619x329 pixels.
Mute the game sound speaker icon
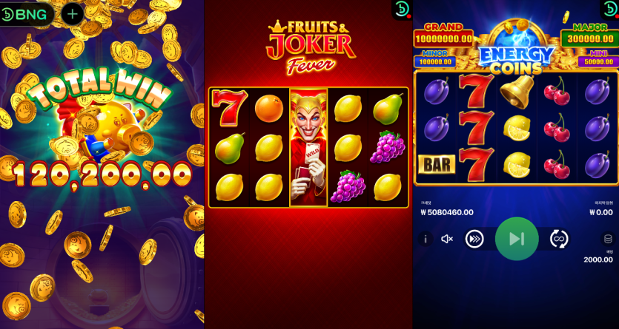point(447,239)
